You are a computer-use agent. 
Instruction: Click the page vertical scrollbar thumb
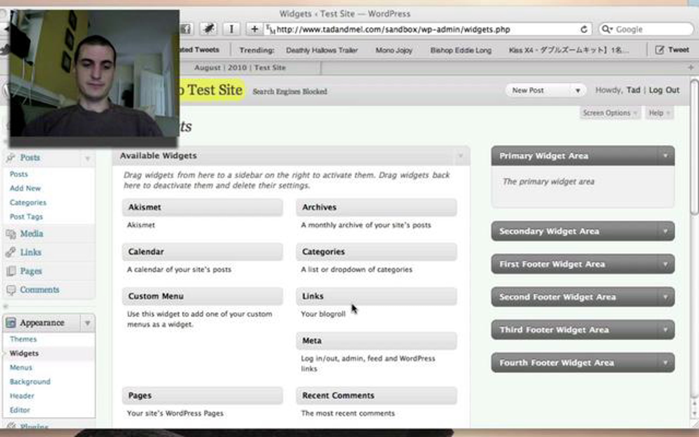[694, 147]
